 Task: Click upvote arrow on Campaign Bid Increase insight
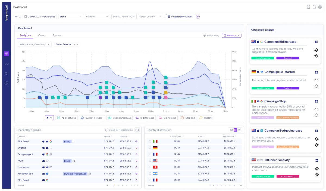[x=316, y=50]
